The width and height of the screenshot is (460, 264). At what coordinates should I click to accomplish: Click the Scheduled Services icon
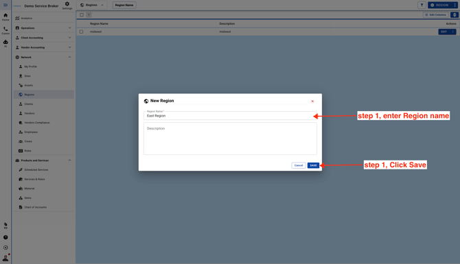tap(21, 169)
